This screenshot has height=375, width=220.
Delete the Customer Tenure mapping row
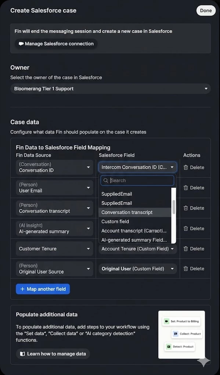coord(194,249)
